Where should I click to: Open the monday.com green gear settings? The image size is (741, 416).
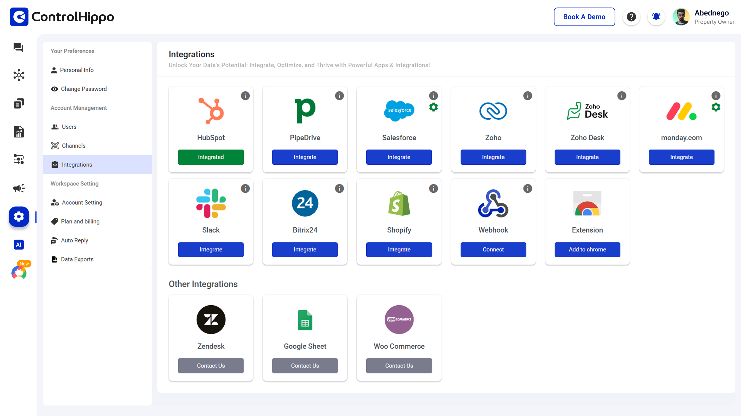(x=716, y=107)
